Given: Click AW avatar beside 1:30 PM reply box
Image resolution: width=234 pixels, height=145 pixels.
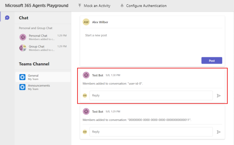Looking at the screenshot, I should 85,96.
